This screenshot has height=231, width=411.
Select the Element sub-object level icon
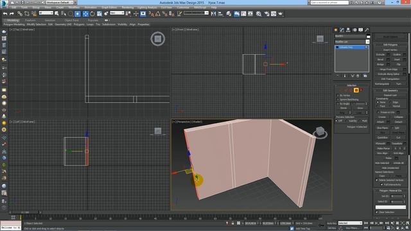tap(361, 90)
